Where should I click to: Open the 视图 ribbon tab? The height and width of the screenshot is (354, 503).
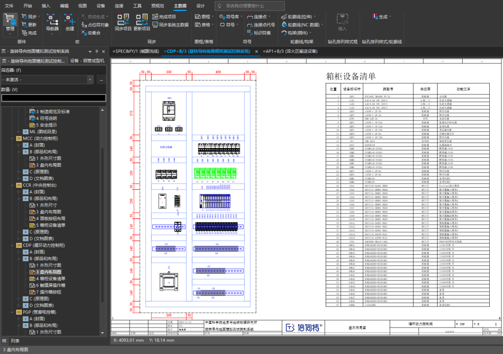(83, 6)
